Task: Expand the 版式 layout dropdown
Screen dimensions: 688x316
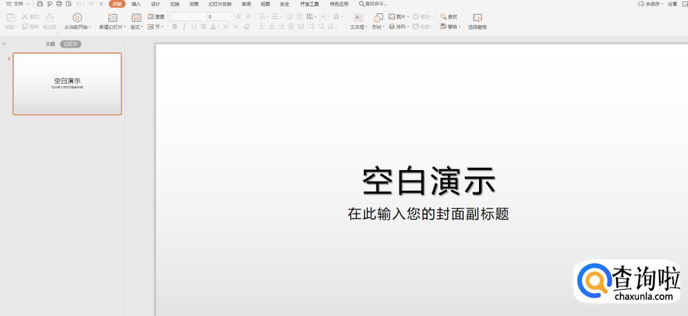Action: [x=137, y=27]
